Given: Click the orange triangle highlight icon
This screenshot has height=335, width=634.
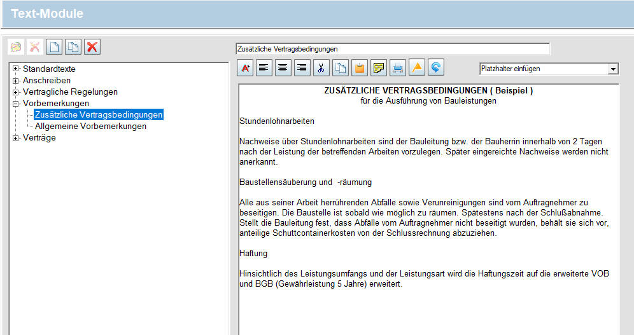Looking at the screenshot, I should click(x=417, y=68).
